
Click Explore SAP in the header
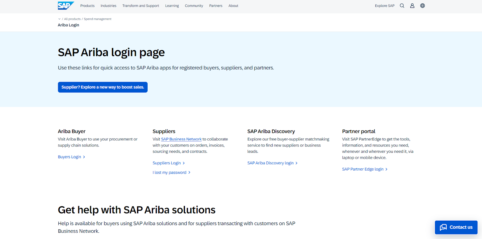pyautogui.click(x=385, y=6)
